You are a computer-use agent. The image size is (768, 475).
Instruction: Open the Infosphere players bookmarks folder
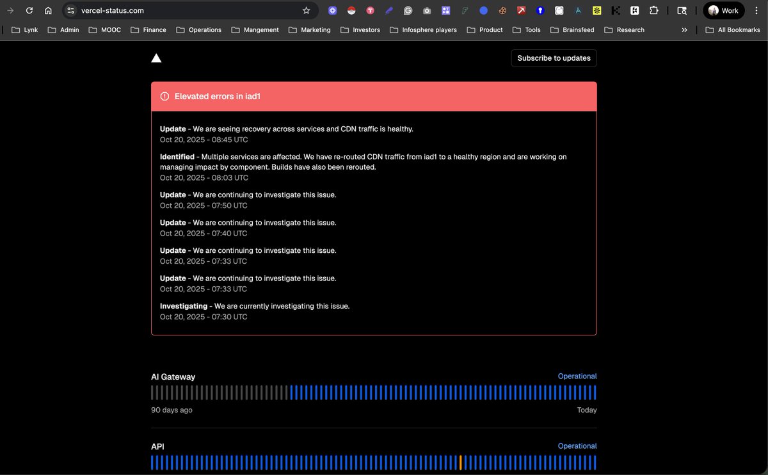coord(423,29)
